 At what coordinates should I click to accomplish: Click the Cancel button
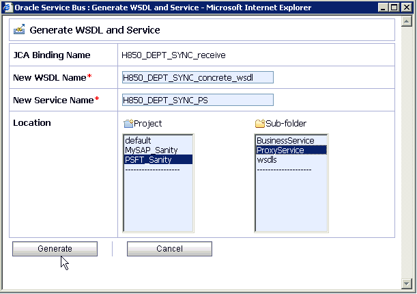(x=169, y=249)
